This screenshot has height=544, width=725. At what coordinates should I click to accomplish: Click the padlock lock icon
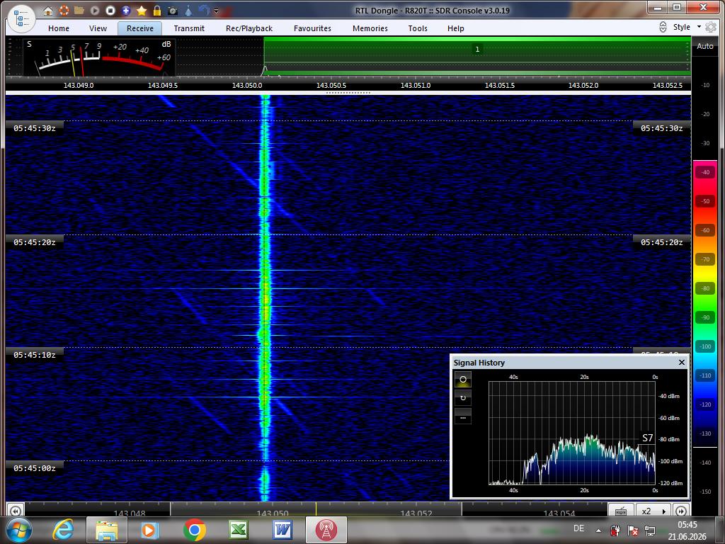[157, 10]
